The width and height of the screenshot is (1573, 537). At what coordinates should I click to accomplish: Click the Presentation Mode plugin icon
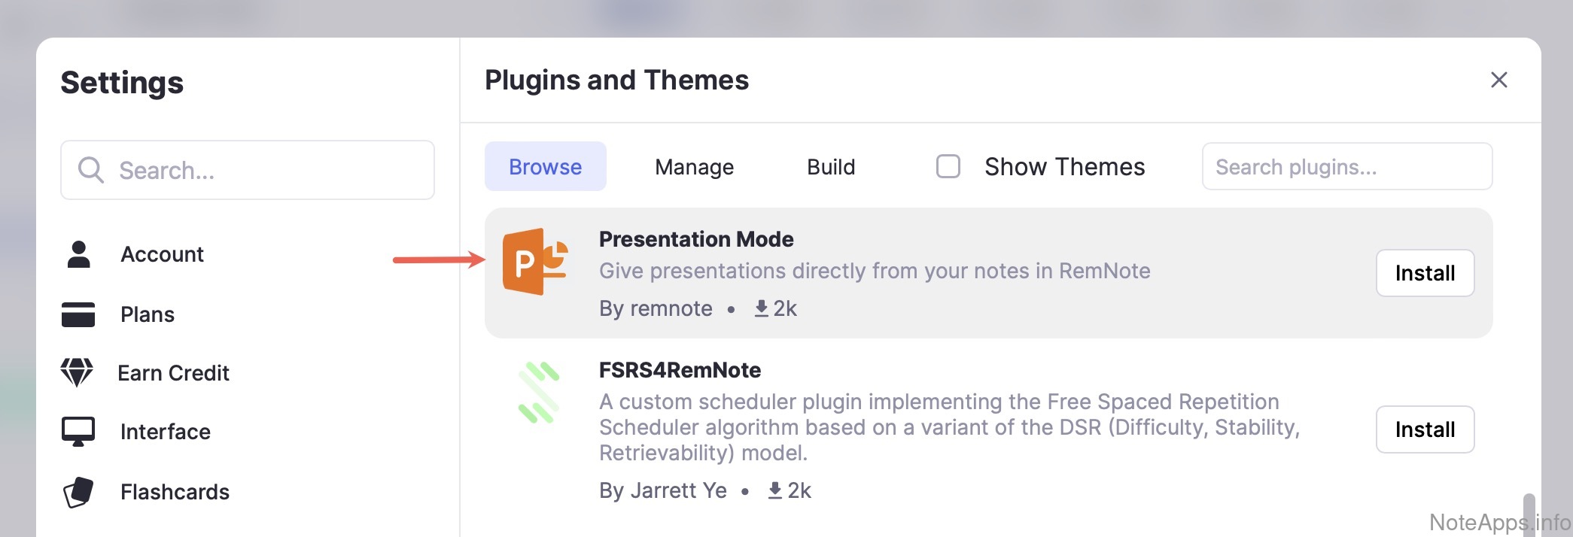coord(535,262)
